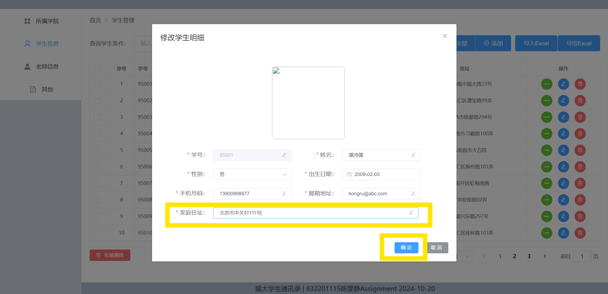This screenshot has height=294, width=608.
Task: Open the page size dropdown in pagination
Action: click(467, 256)
